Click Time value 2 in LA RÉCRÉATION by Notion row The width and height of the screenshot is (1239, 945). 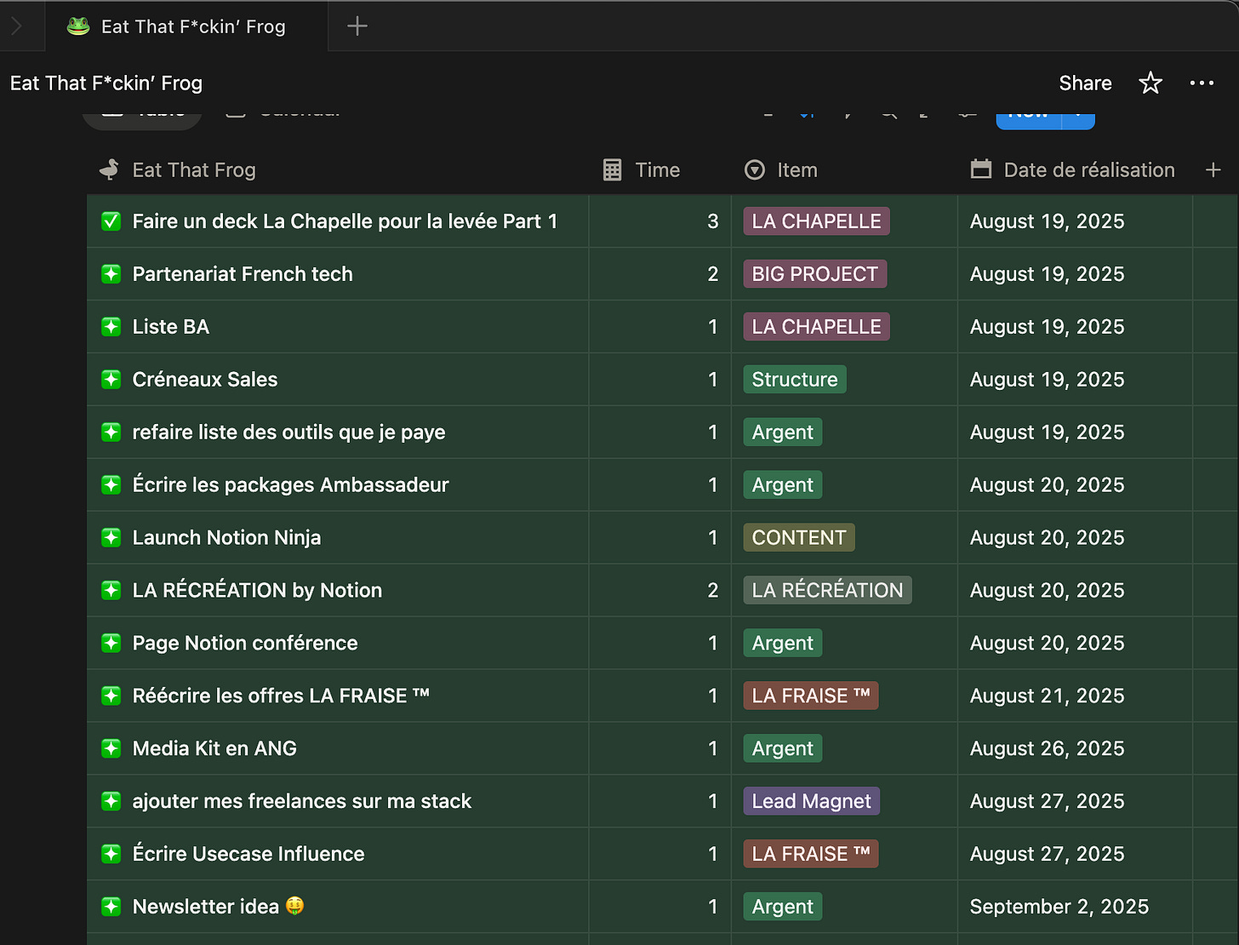pos(713,591)
